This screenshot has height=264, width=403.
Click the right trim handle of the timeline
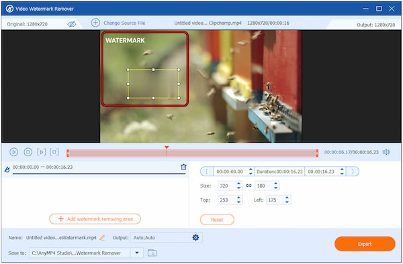(317, 153)
